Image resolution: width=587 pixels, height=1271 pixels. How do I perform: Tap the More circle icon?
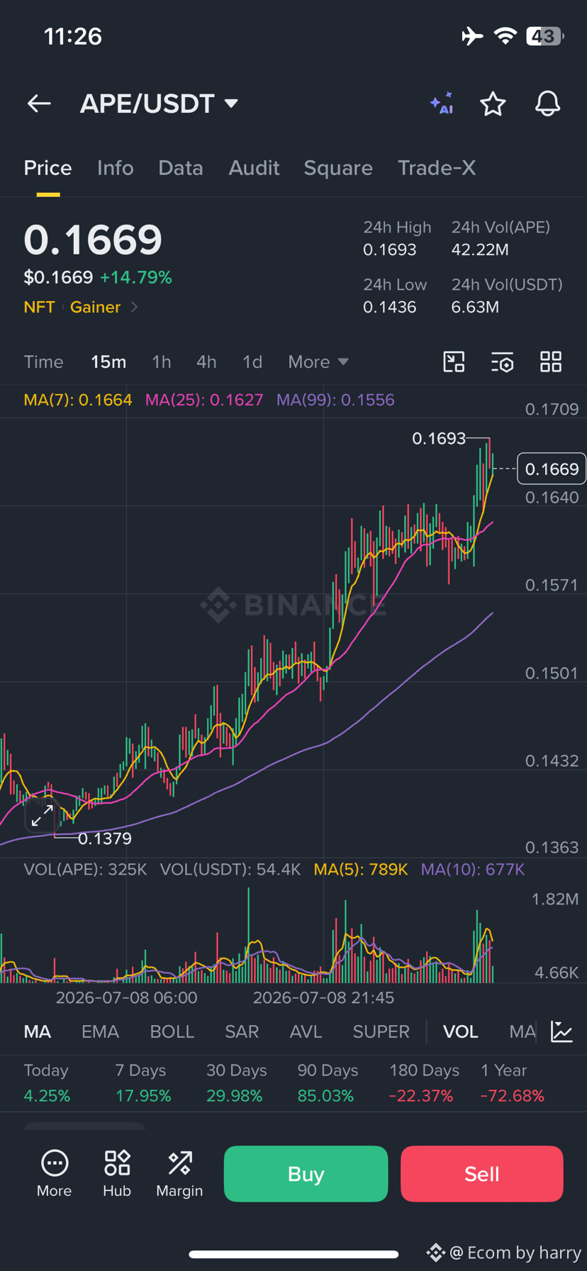tap(54, 1173)
